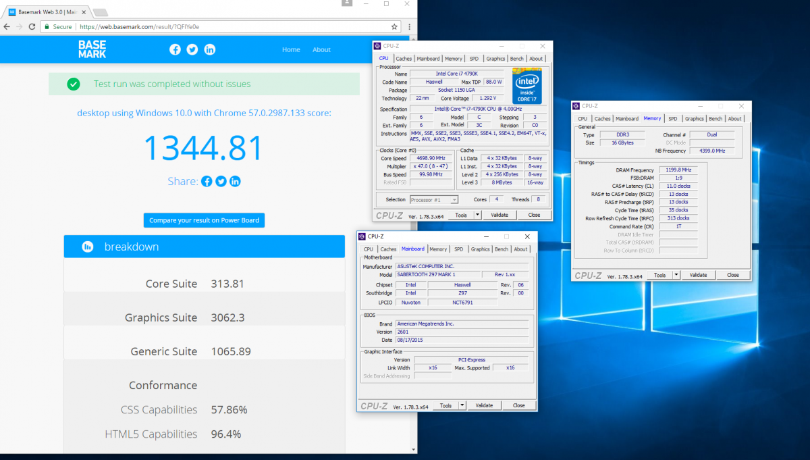
Task: Click CPU-Z icon in Memory window titlebar
Action: [576, 105]
